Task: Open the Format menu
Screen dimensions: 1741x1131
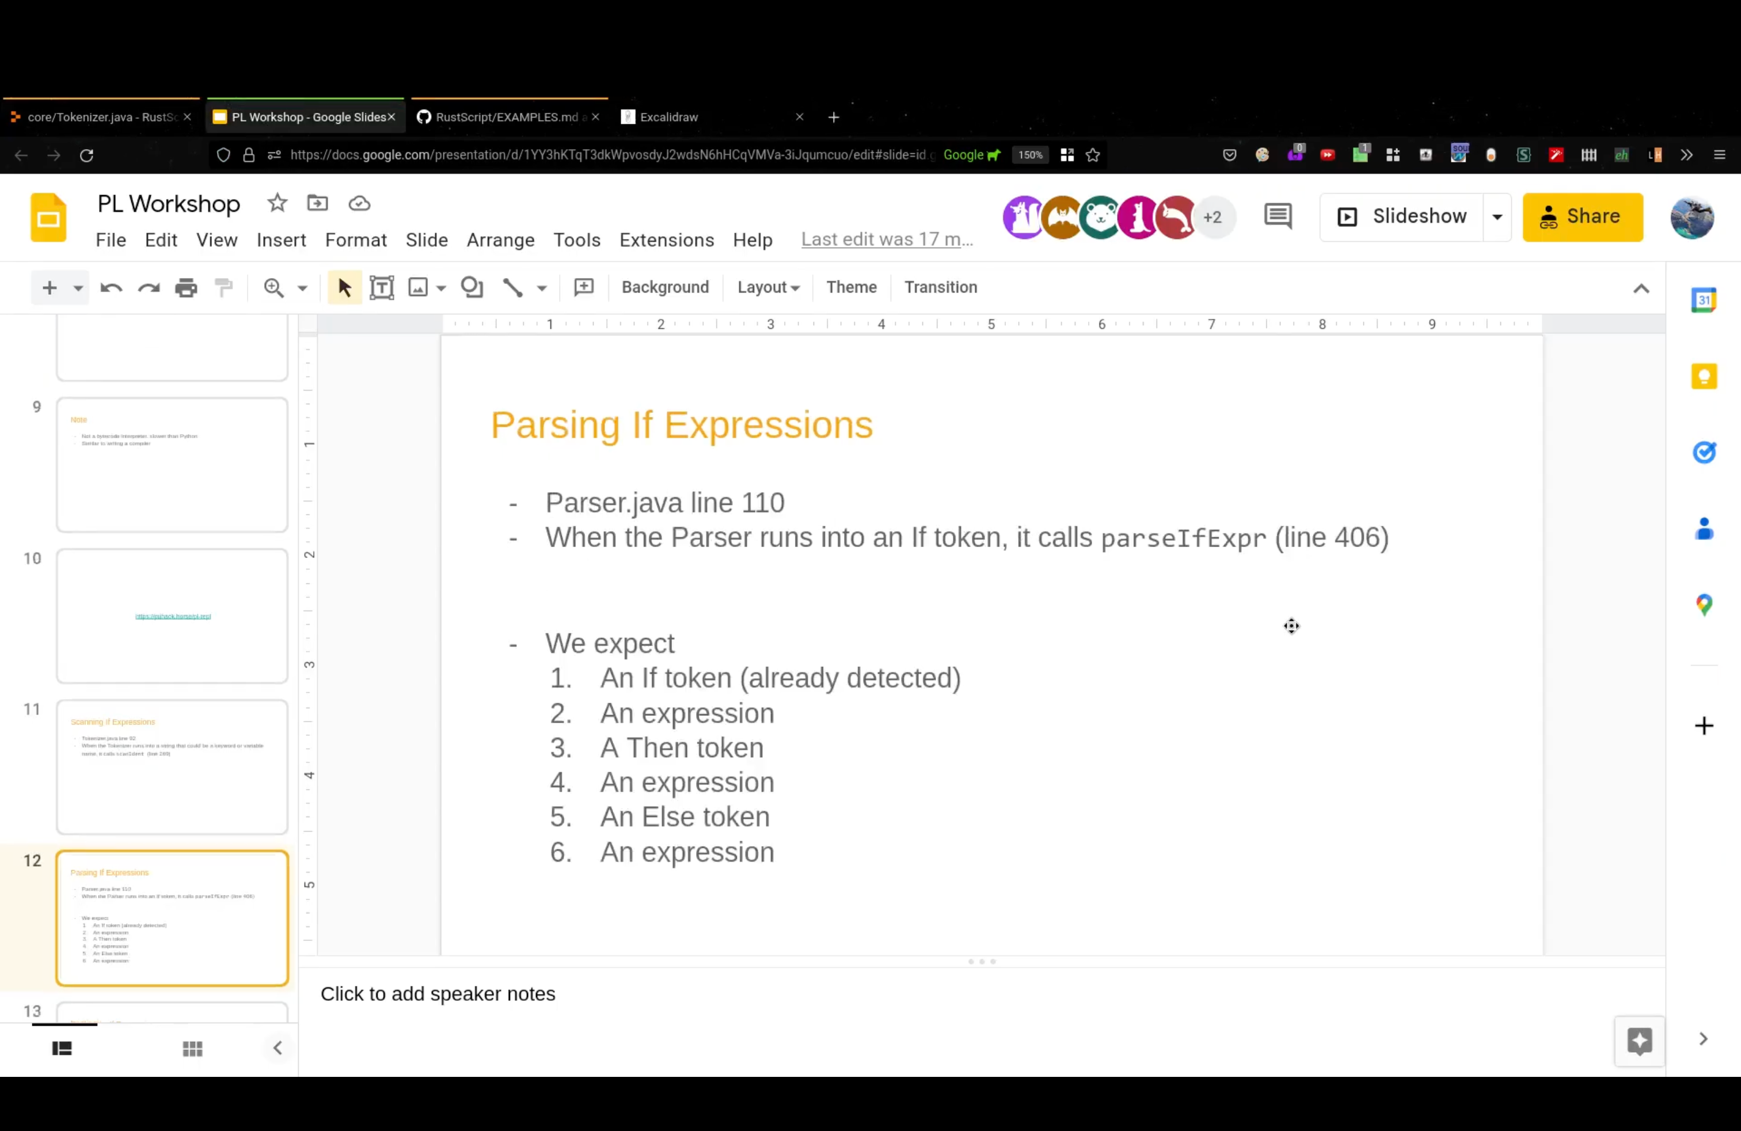Action: [356, 240]
